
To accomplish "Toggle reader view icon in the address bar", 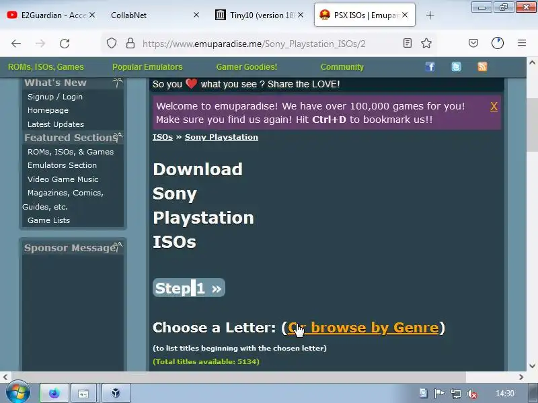I will pos(408,43).
